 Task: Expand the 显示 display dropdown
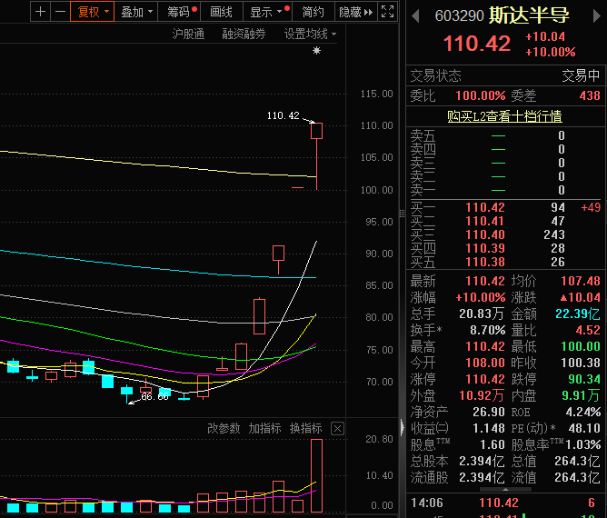[267, 12]
